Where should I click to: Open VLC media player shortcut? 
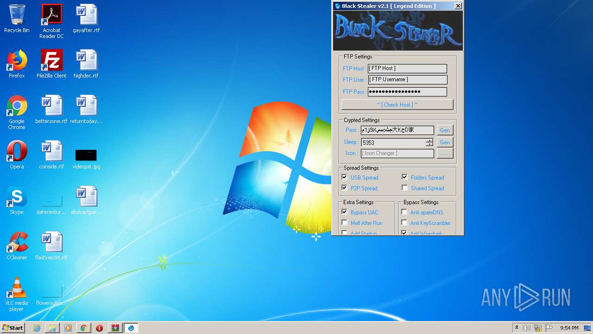coord(17,294)
